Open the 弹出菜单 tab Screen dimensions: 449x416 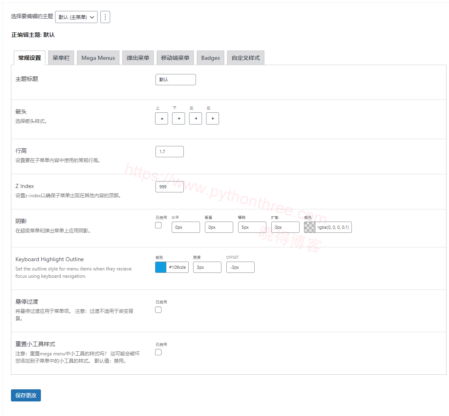(x=138, y=58)
